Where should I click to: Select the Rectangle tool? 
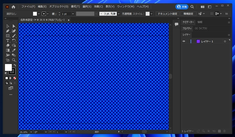[x=8, y=36]
